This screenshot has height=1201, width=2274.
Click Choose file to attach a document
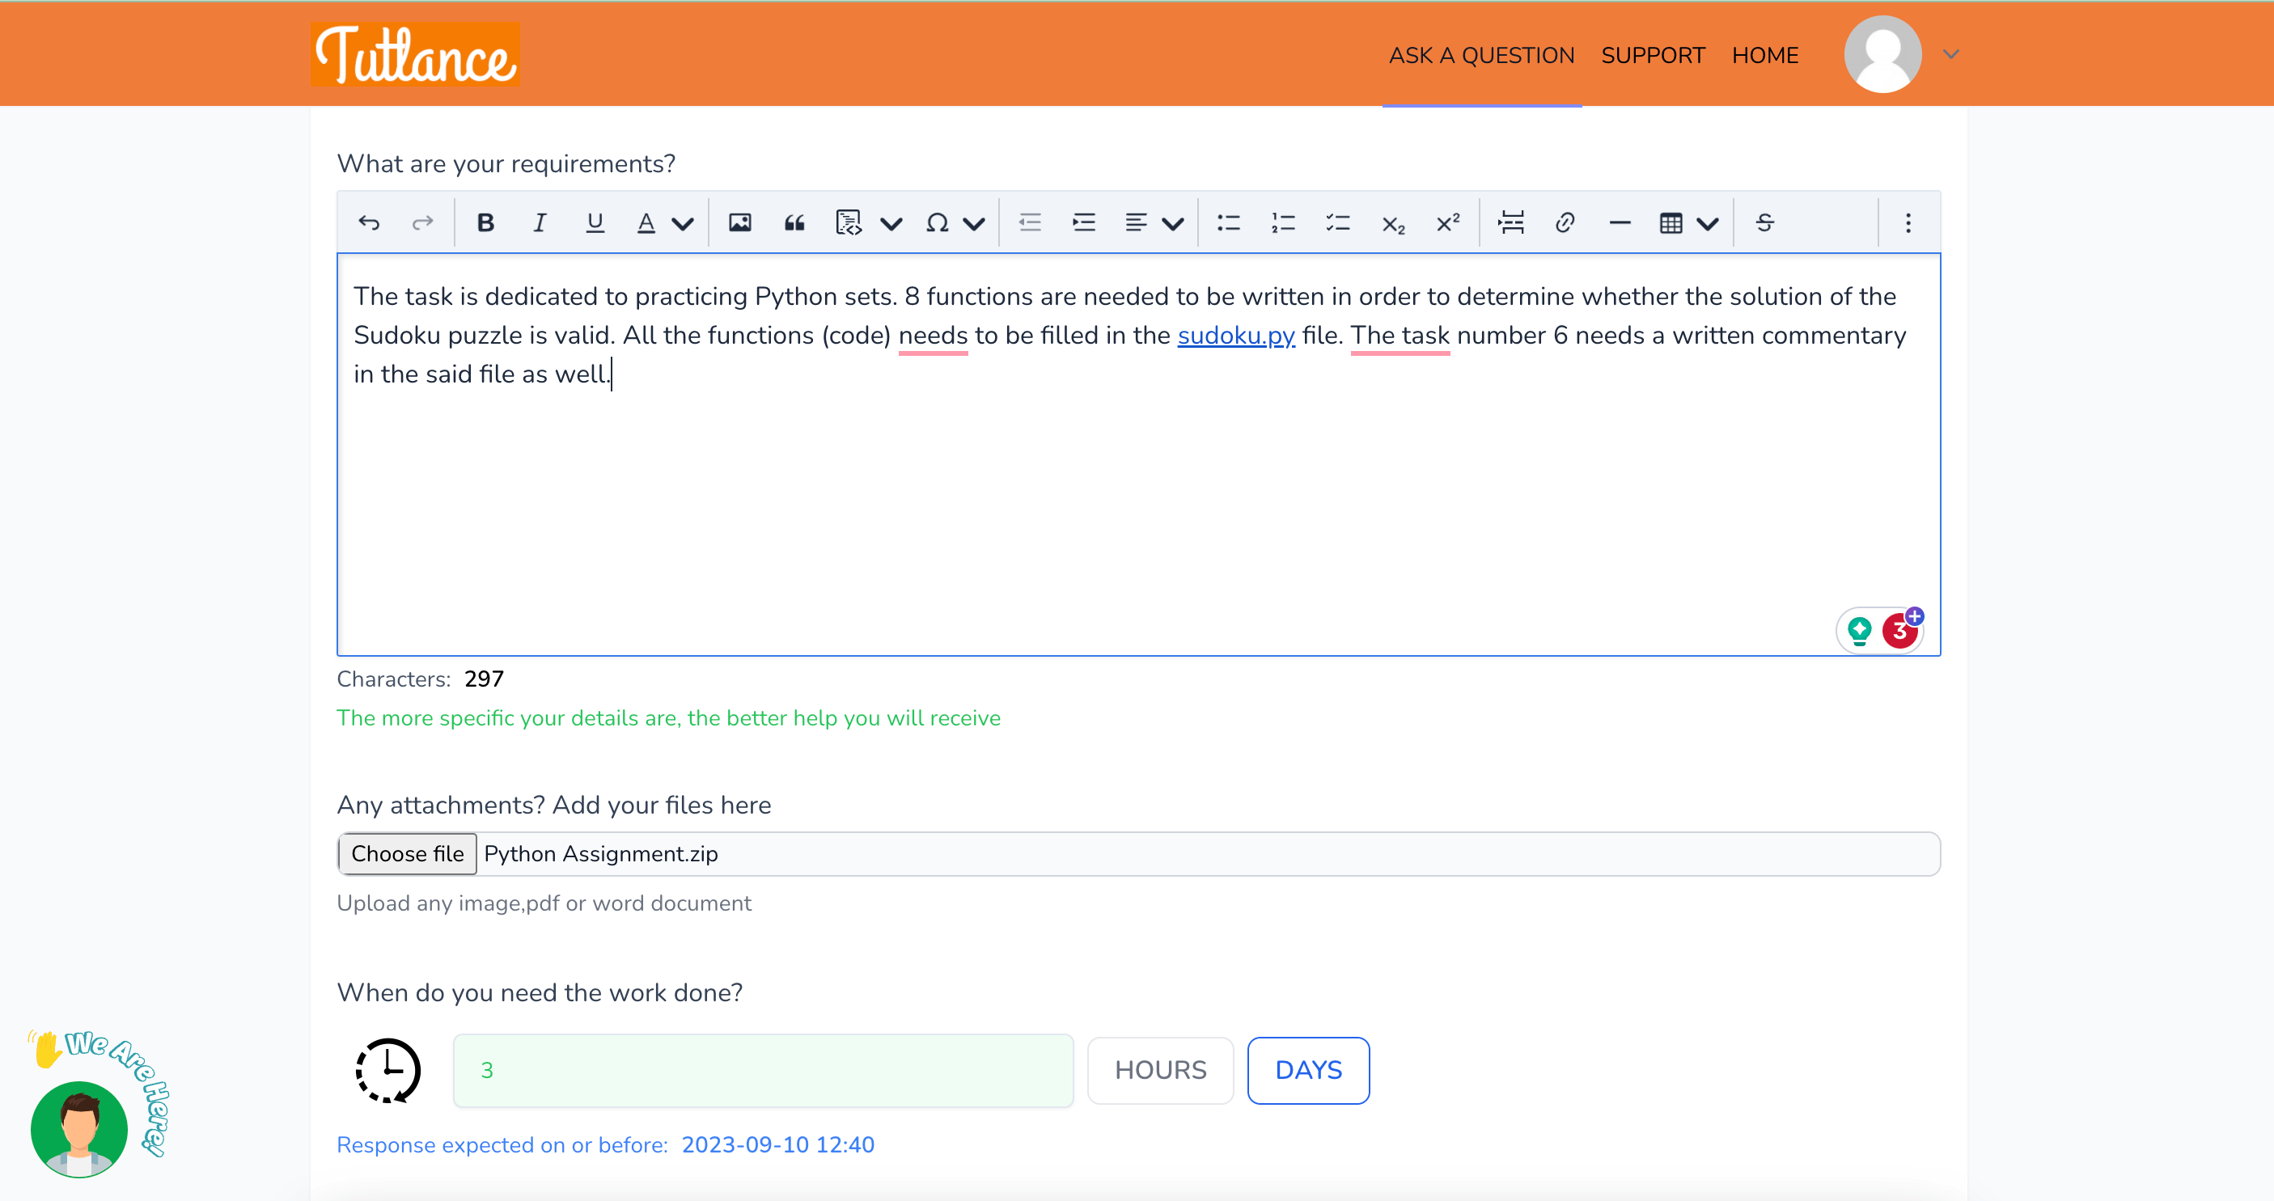point(407,853)
